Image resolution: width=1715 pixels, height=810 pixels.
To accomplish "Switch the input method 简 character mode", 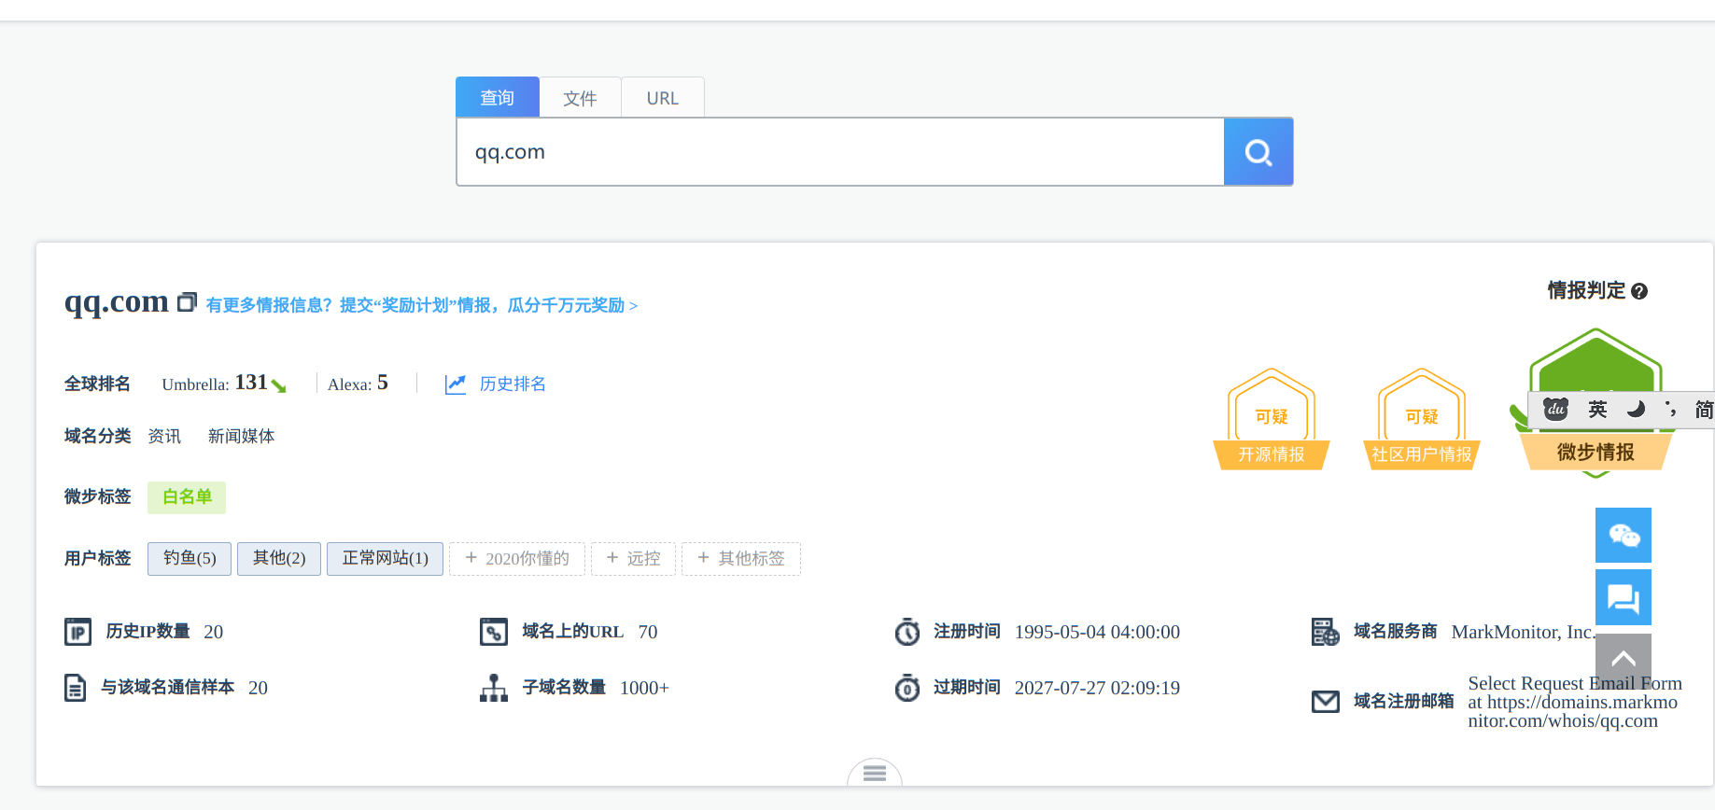I will 1704,409.
